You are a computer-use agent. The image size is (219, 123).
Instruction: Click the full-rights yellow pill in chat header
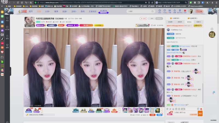click(198, 26)
